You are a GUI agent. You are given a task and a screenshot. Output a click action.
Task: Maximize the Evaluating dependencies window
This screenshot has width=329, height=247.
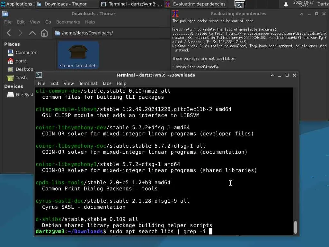(316, 14)
